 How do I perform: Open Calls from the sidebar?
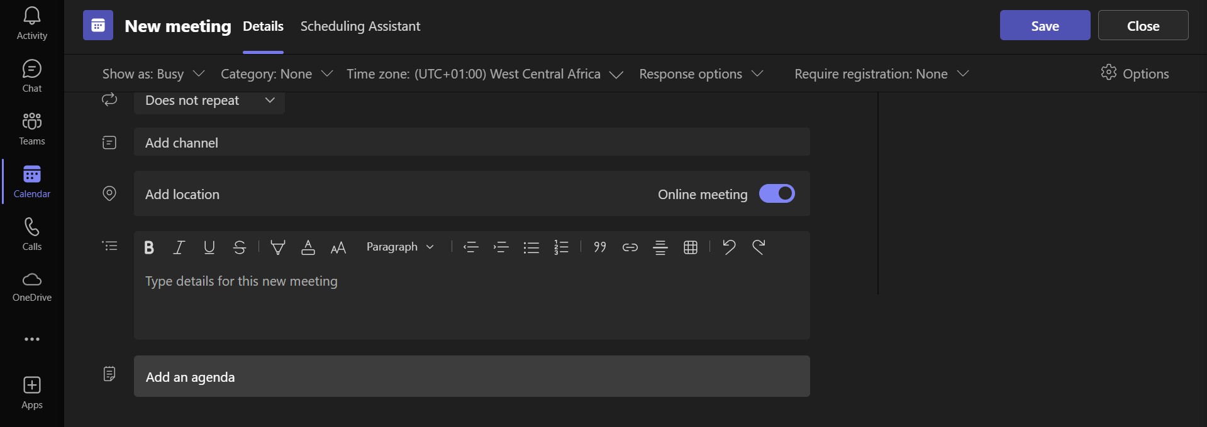pos(31,235)
